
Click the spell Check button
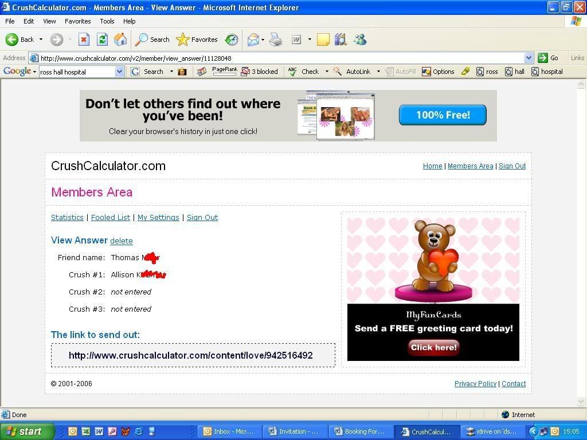[x=304, y=72]
